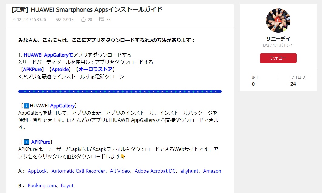Screen dimensions: 322x193
Task: Open the サニーデイ username
Action: point(278,39)
